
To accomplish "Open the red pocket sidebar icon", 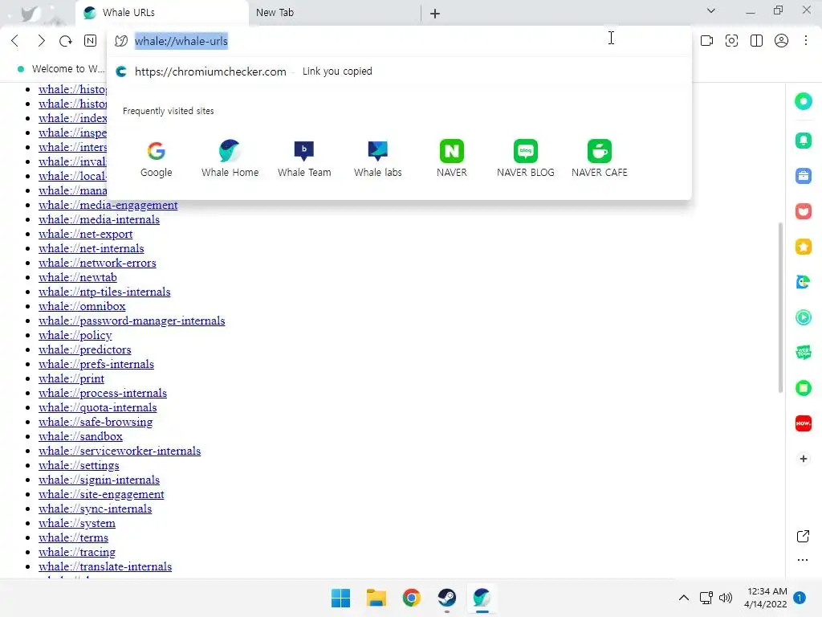I will (803, 211).
